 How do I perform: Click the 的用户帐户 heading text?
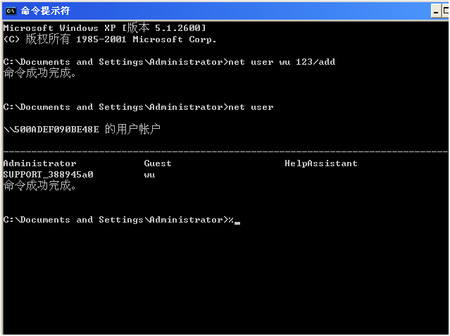click(132, 130)
